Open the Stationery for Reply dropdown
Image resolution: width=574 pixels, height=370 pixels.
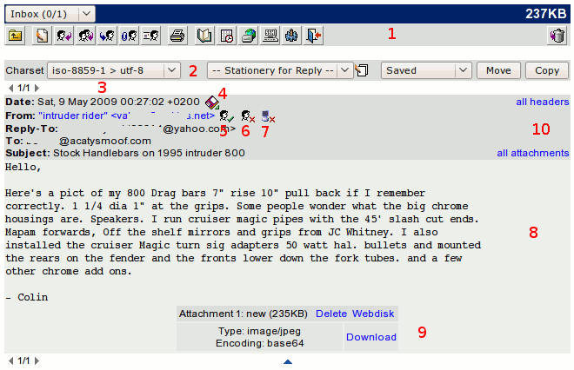tap(279, 70)
